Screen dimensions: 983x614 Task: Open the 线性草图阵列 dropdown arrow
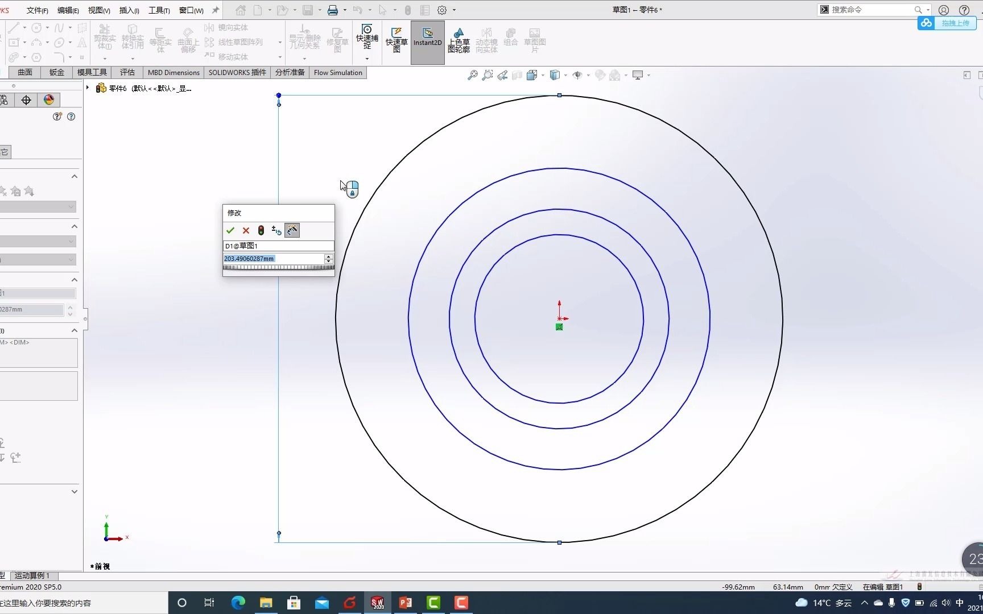tap(280, 43)
